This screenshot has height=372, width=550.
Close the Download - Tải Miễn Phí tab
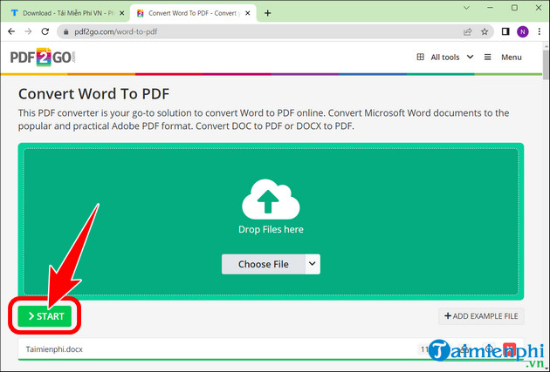(x=121, y=13)
